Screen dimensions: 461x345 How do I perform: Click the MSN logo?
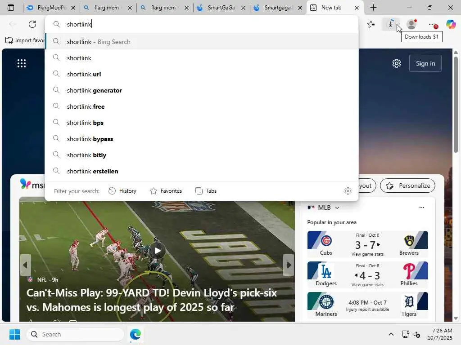click(x=32, y=185)
